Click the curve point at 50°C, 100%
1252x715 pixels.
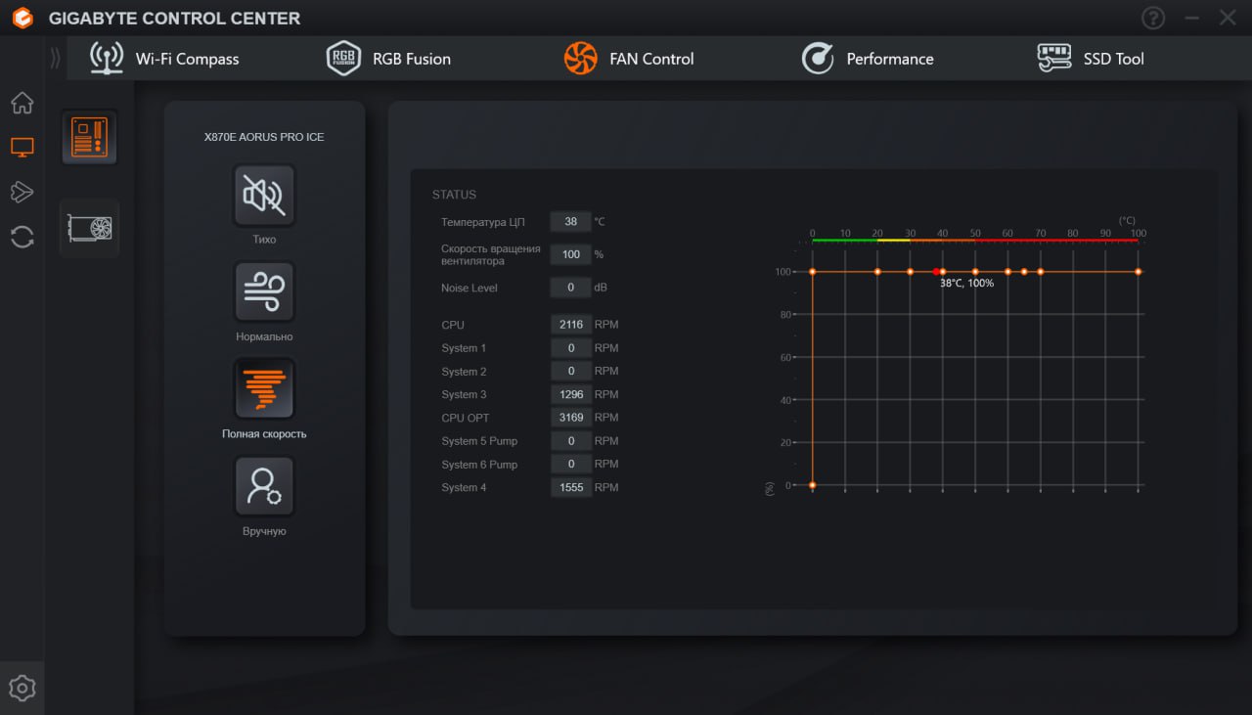[x=975, y=272]
